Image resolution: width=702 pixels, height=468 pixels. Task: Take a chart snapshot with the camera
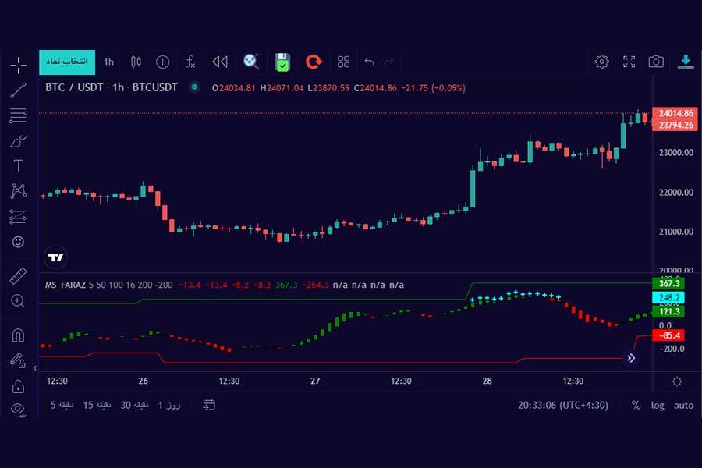pyautogui.click(x=656, y=62)
